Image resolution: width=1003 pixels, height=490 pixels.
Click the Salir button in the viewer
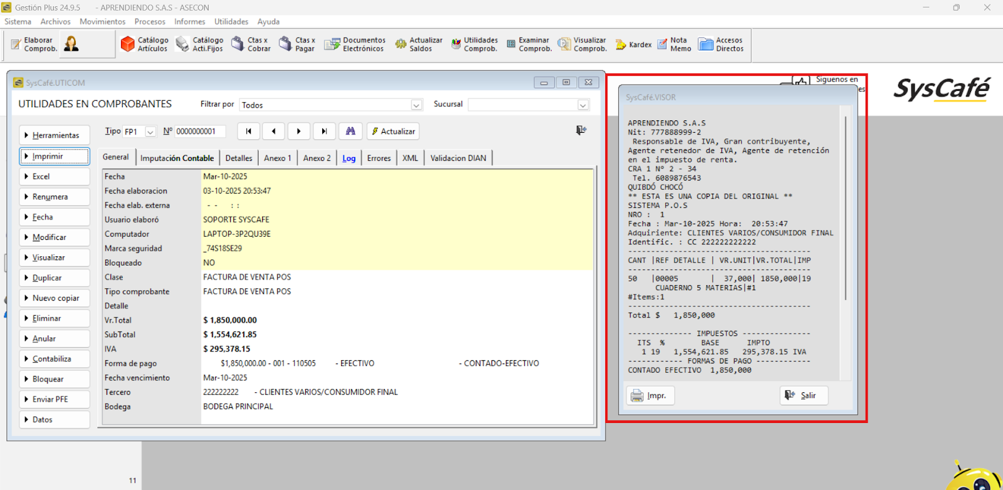tap(804, 395)
